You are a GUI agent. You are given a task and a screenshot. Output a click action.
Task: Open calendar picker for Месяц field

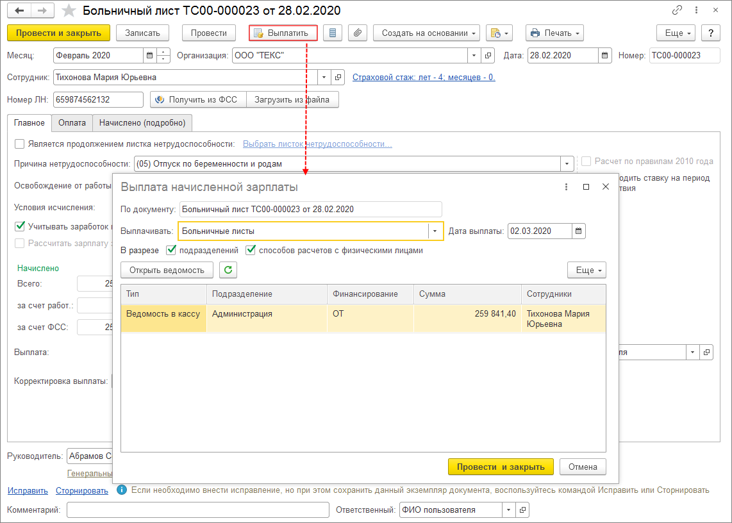tap(149, 55)
